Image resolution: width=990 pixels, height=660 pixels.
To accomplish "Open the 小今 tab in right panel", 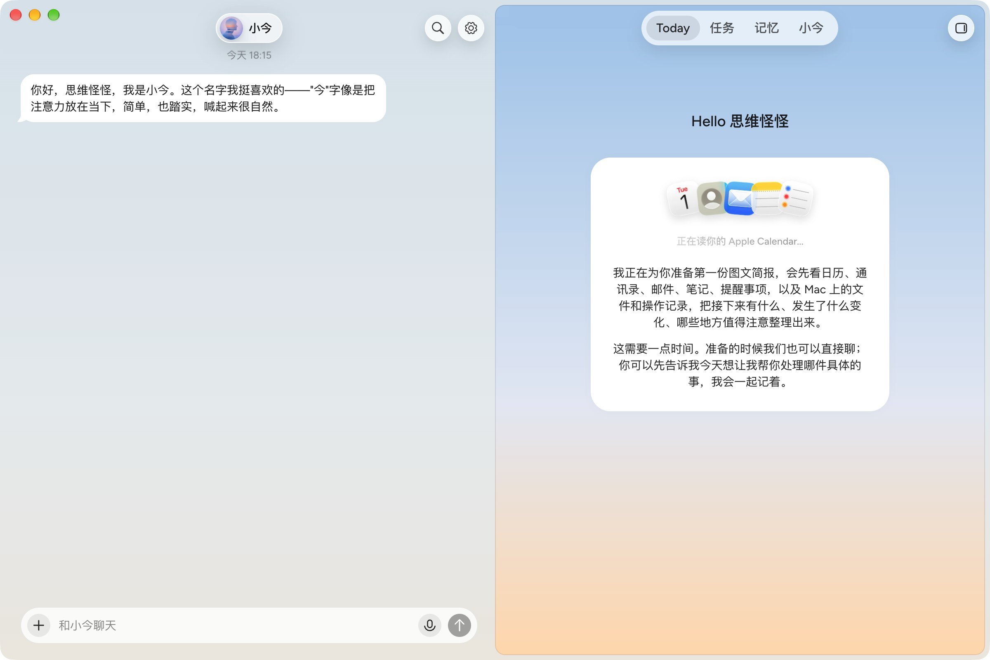I will [x=811, y=28].
